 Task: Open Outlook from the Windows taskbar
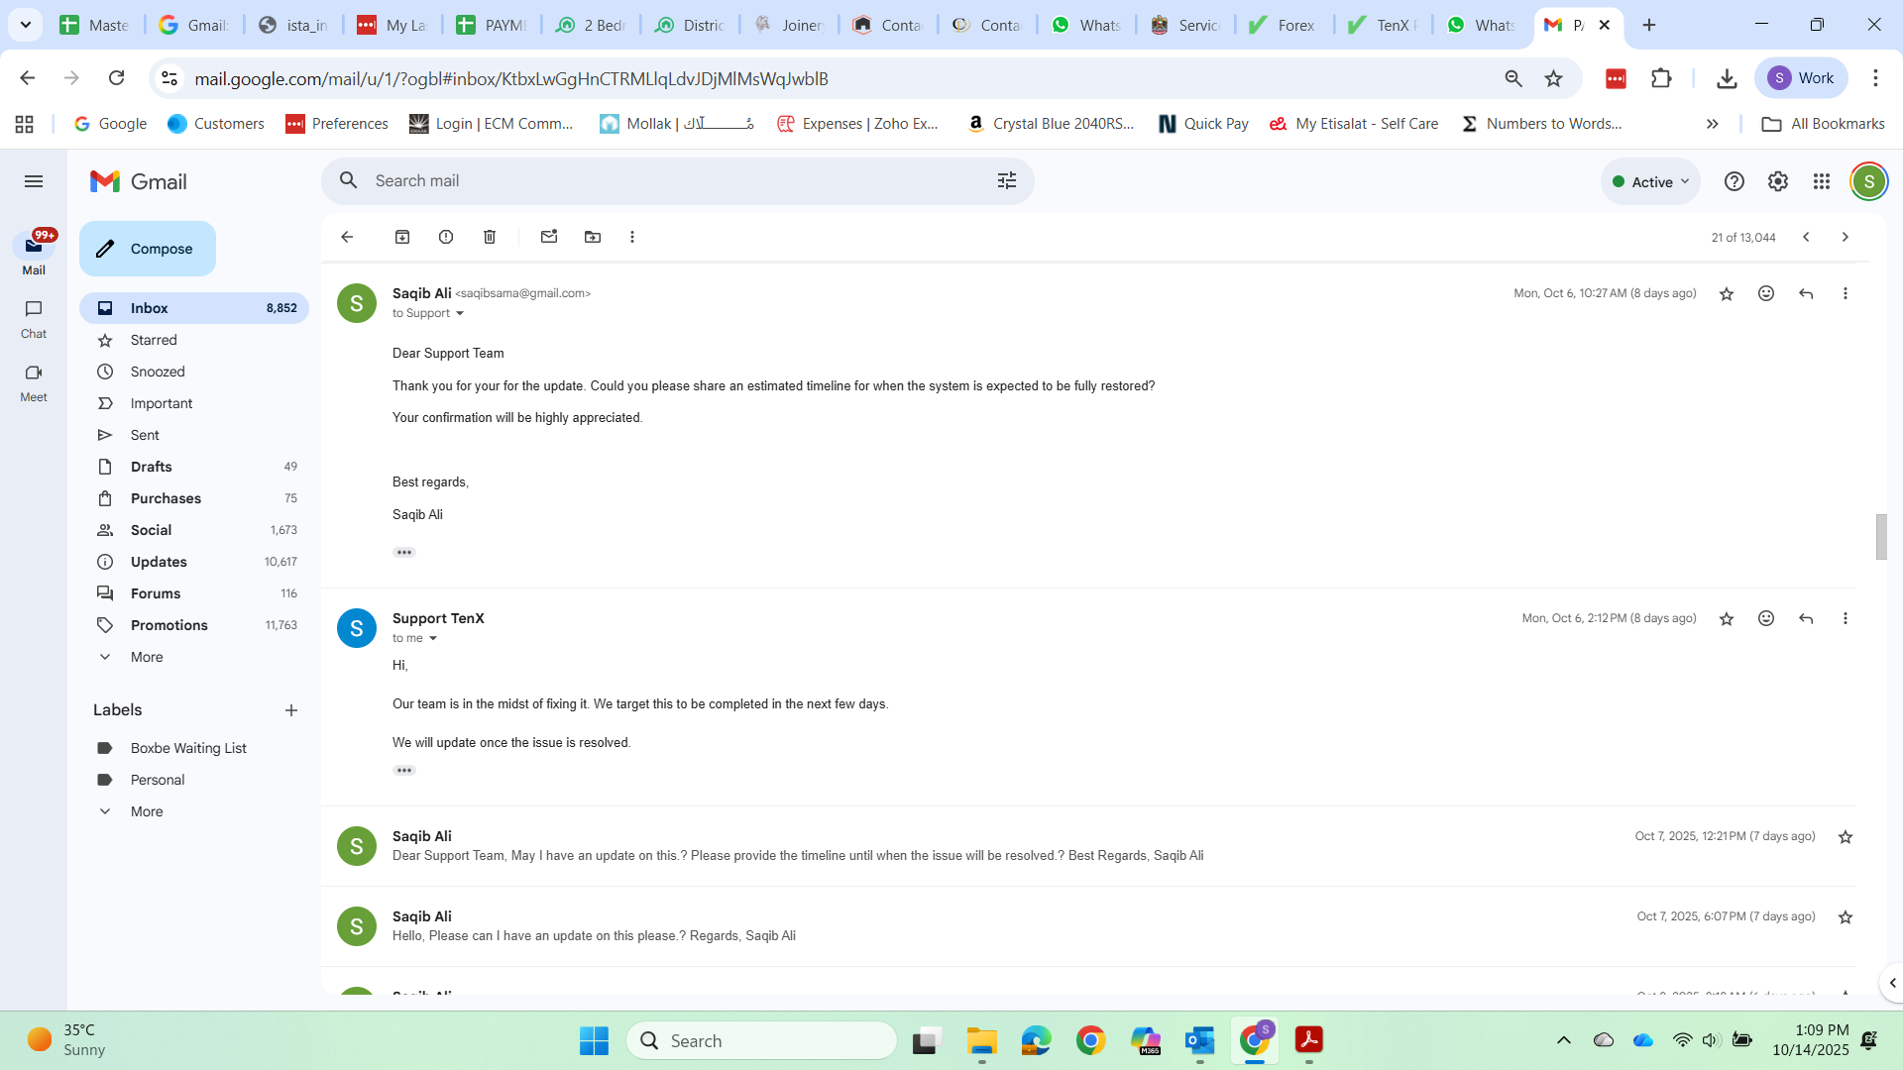pyautogui.click(x=1199, y=1041)
